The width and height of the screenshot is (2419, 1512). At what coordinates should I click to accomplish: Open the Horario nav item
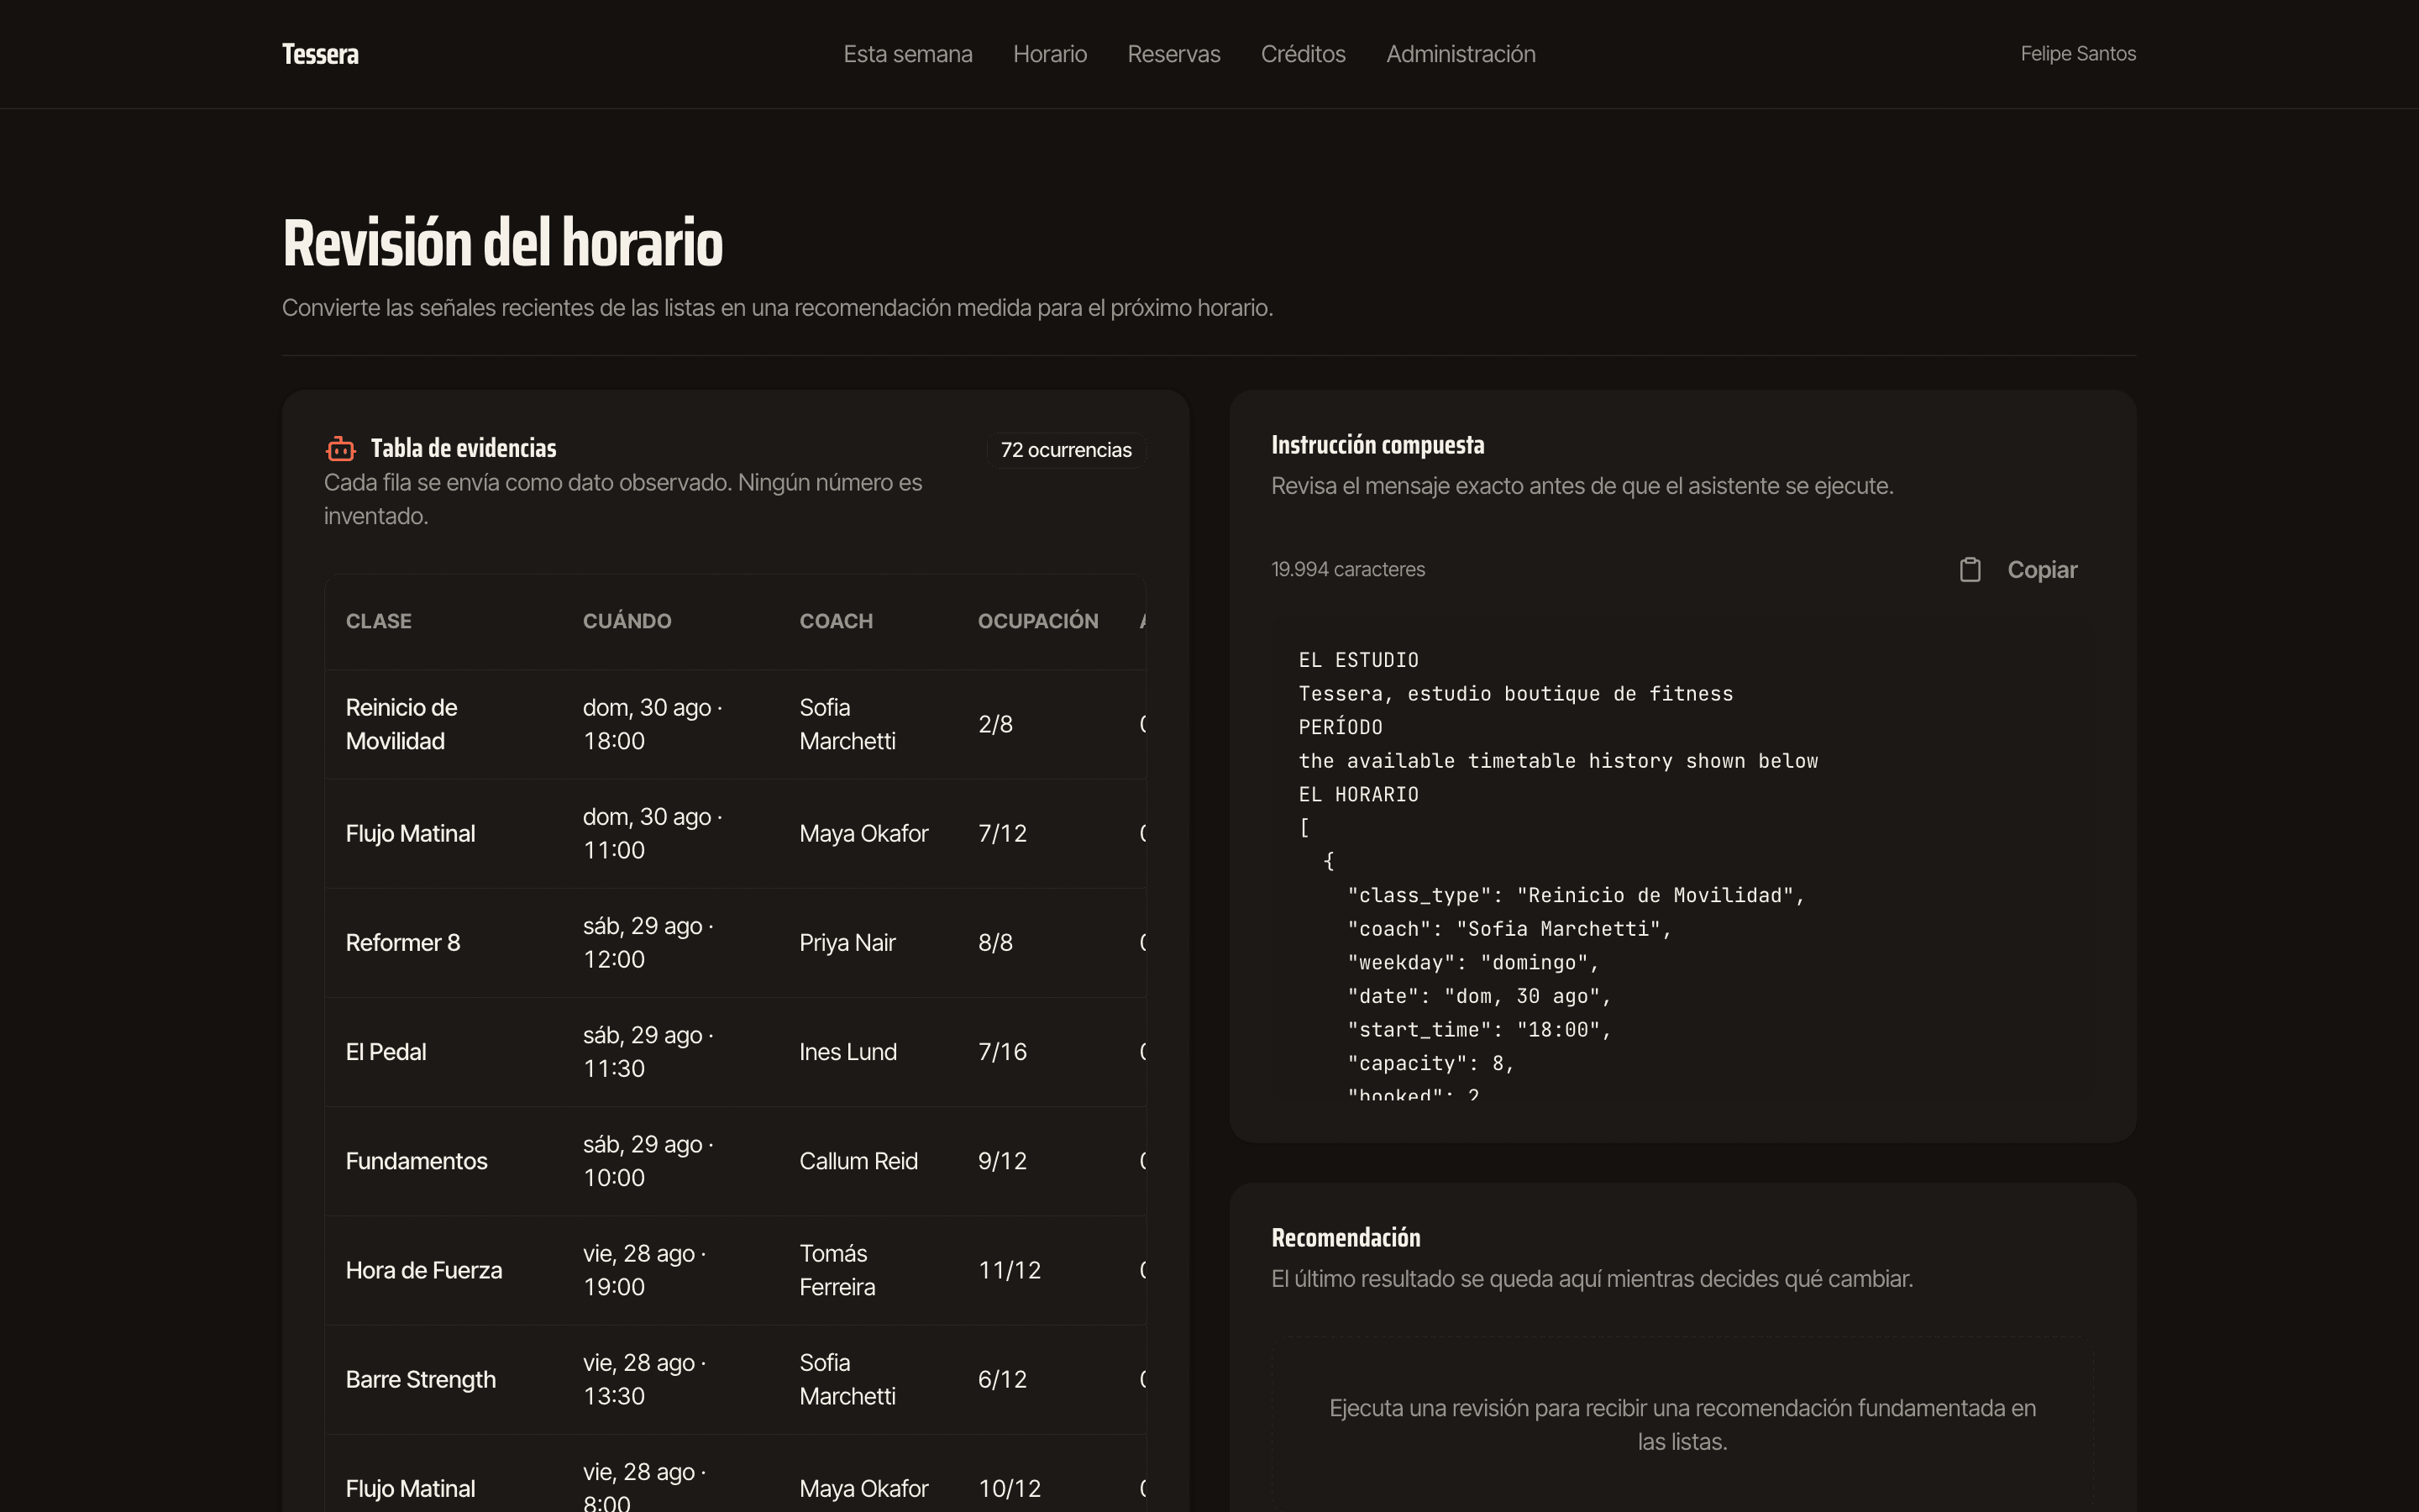tap(1050, 54)
